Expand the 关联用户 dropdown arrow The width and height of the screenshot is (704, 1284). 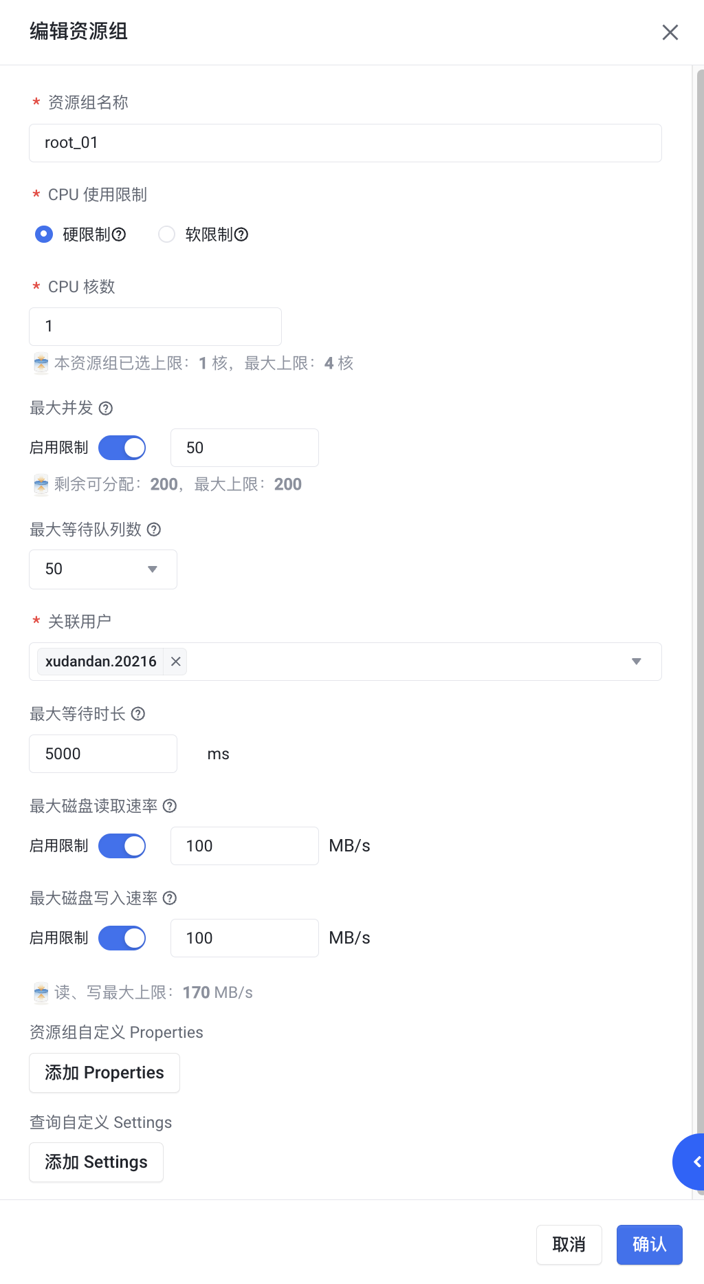pyautogui.click(x=636, y=662)
